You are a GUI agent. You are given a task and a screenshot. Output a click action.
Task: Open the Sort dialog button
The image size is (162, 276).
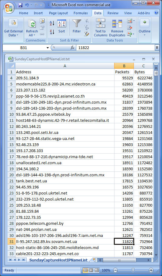[x=61, y=26]
